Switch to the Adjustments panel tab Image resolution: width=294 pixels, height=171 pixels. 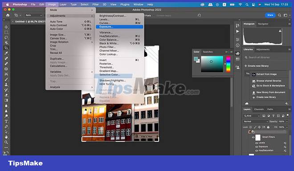click(x=263, y=50)
